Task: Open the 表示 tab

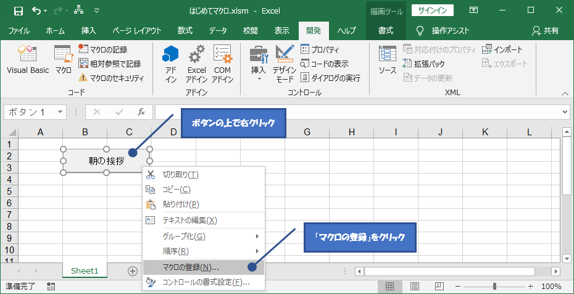Action: click(282, 31)
